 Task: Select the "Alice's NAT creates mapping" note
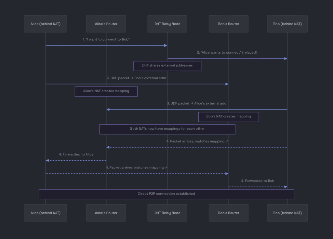coord(106,91)
